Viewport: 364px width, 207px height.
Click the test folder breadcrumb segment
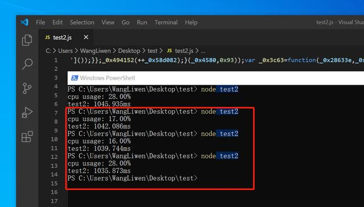(152, 51)
